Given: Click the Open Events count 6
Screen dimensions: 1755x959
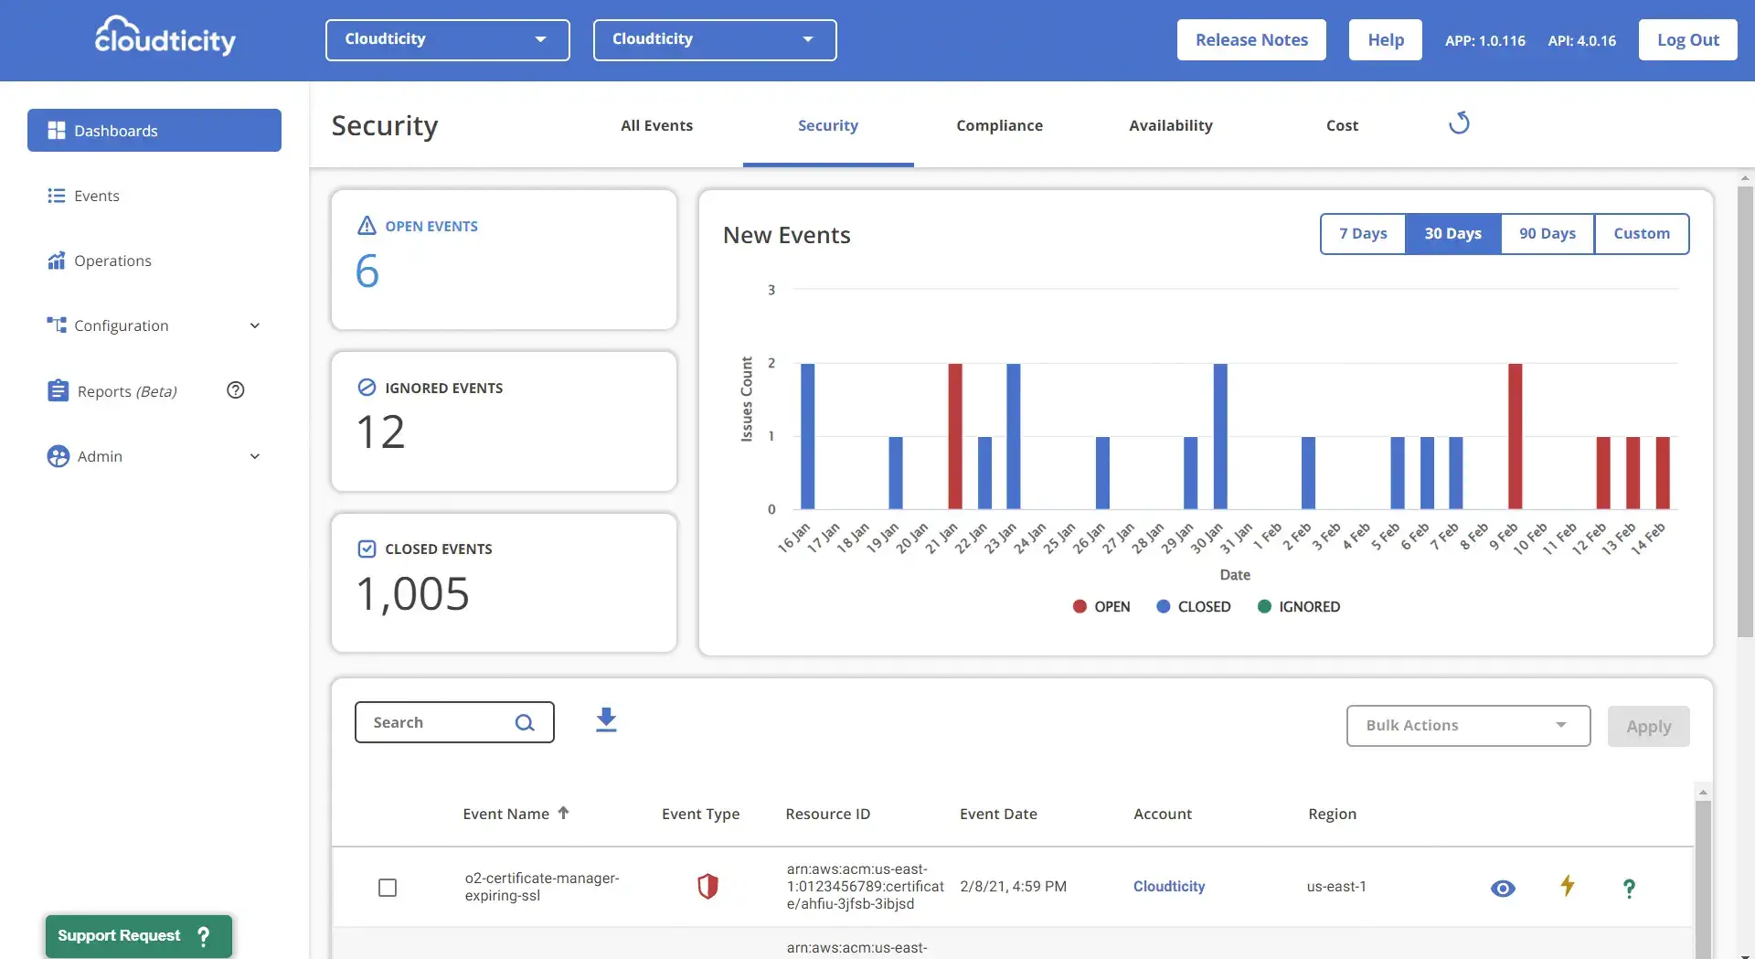Looking at the screenshot, I should (x=367, y=271).
